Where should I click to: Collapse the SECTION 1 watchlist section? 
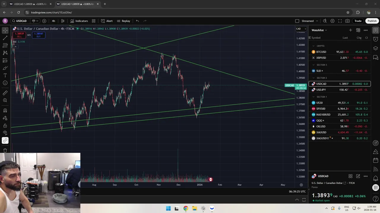point(313,97)
